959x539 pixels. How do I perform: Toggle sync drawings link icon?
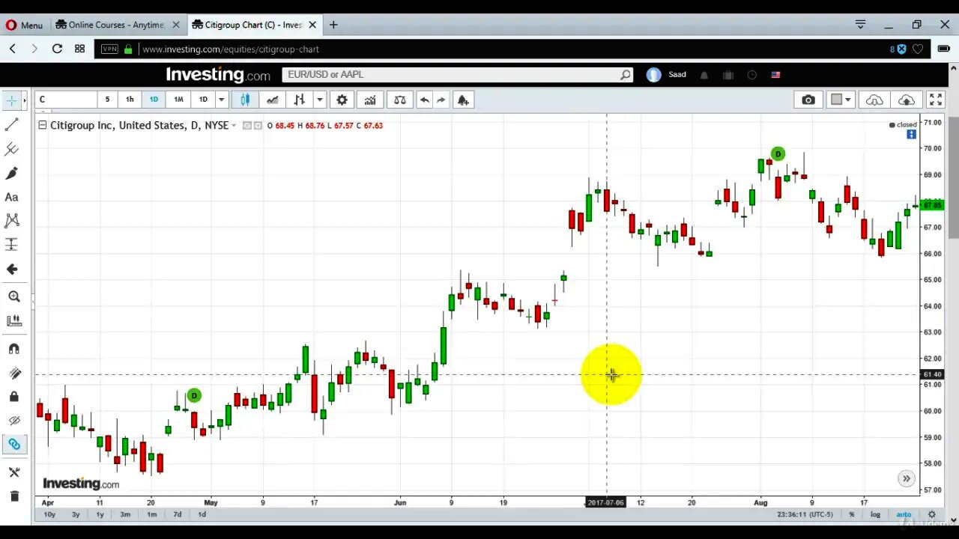click(13, 445)
